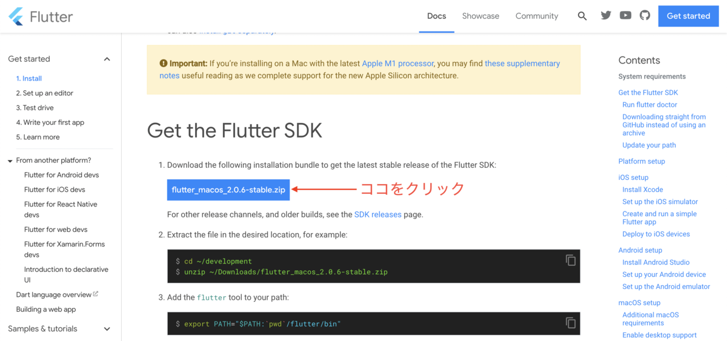Jump to iOS setup

pos(633,177)
